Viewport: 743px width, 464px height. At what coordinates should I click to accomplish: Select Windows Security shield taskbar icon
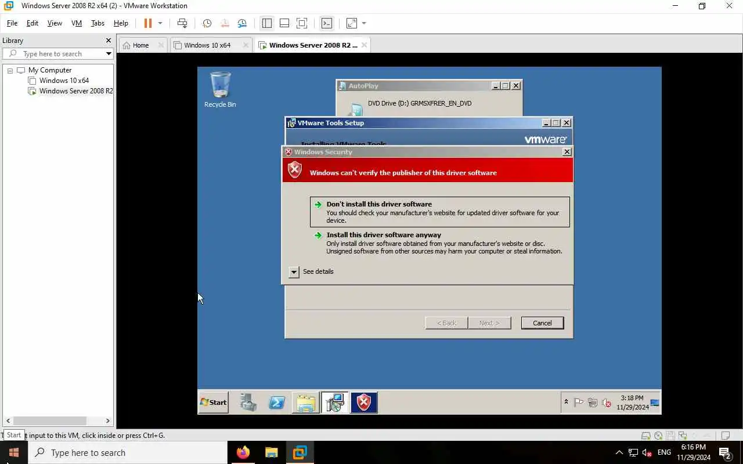(x=364, y=403)
